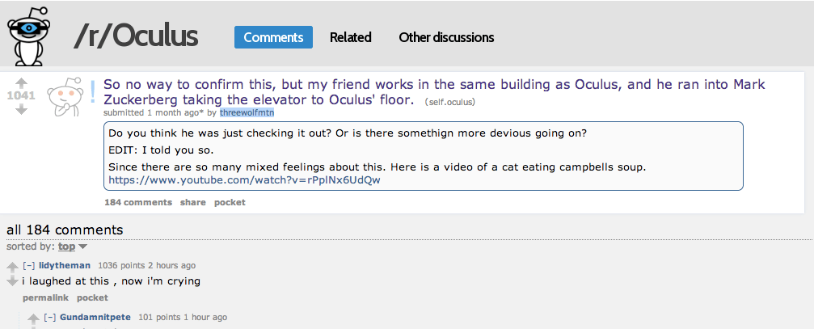Click the post's share link
814x329 pixels.
[x=192, y=202]
